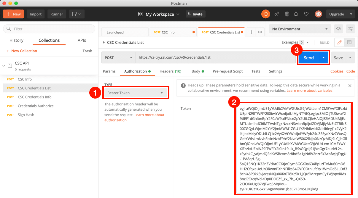
Task: Click the environment quick look eye icon
Action: (338, 29)
